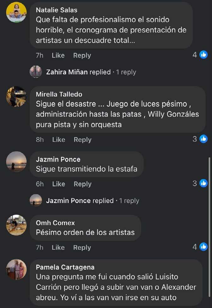The height and width of the screenshot is (308, 212).
Task: Open the Jazmin Ponce profile name link
Action: 58,160
